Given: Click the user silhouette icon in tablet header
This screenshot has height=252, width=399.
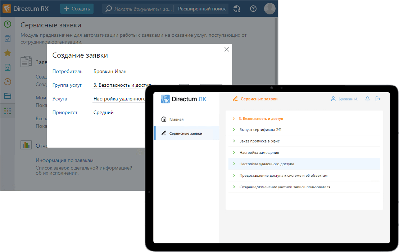Looking at the screenshot, I should coord(333,99).
